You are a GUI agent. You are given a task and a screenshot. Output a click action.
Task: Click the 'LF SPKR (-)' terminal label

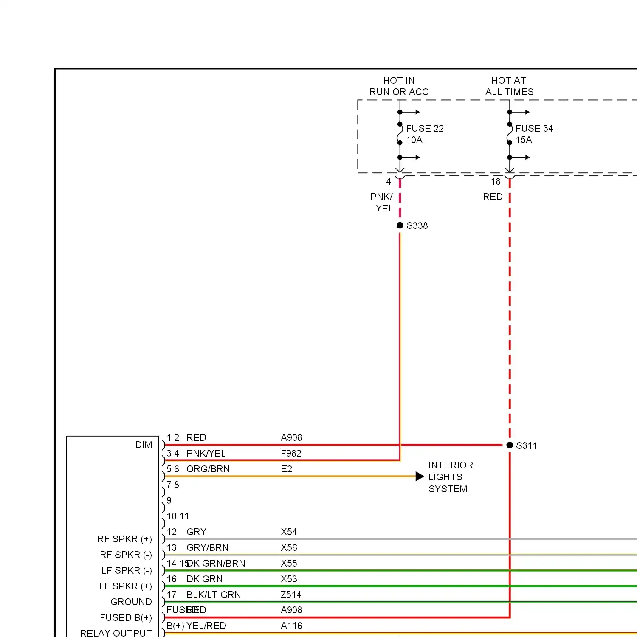(127, 570)
